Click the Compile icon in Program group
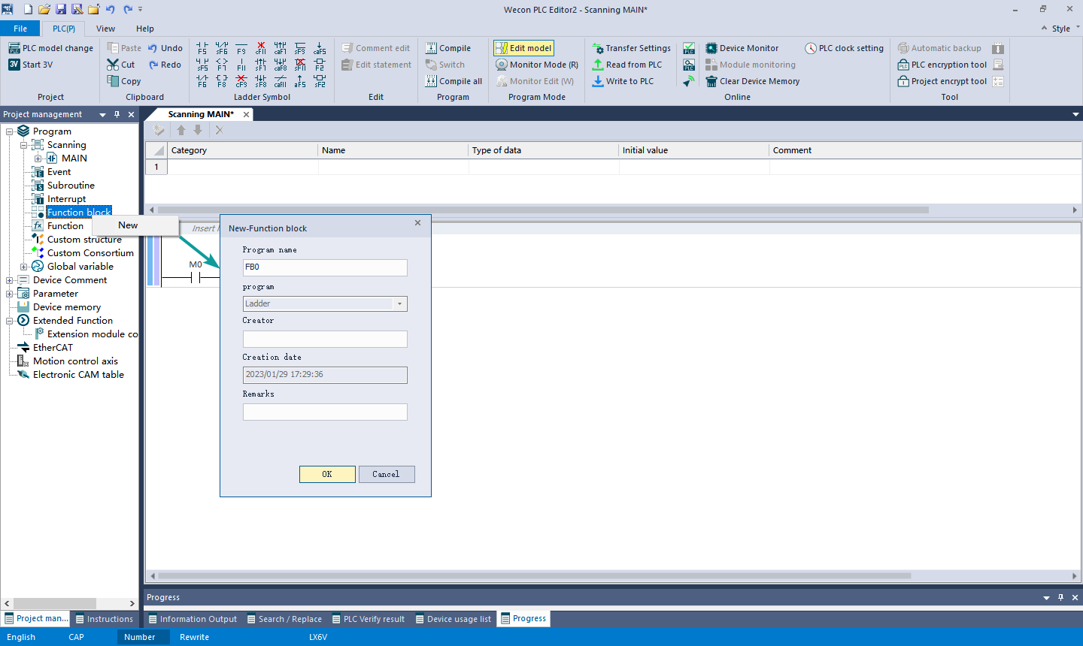Screen dimensions: 1083x646 click(x=431, y=48)
